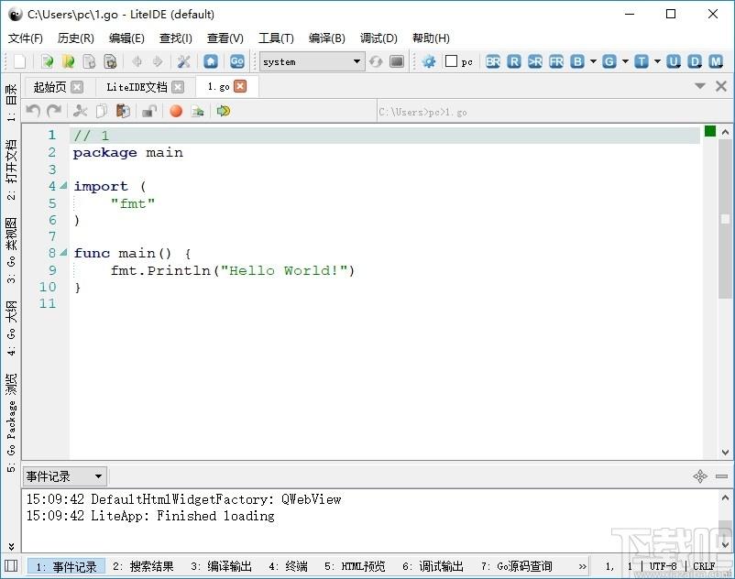Viewport: 735px width, 579px height.
Task: Toggle sidebar visibility icon in status bar
Action: (x=11, y=565)
